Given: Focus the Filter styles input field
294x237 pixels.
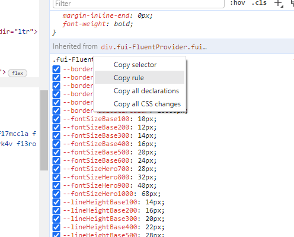Looking at the screenshot, I should 139,4.
